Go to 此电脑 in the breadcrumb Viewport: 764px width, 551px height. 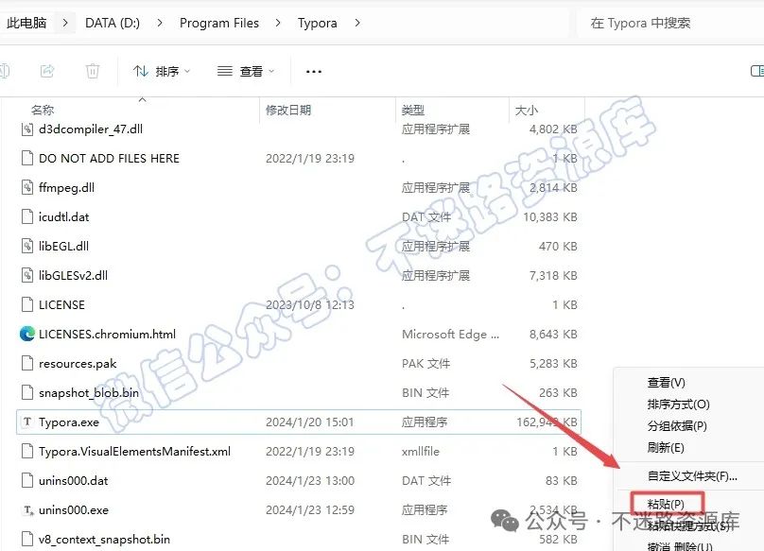pyautogui.click(x=26, y=23)
